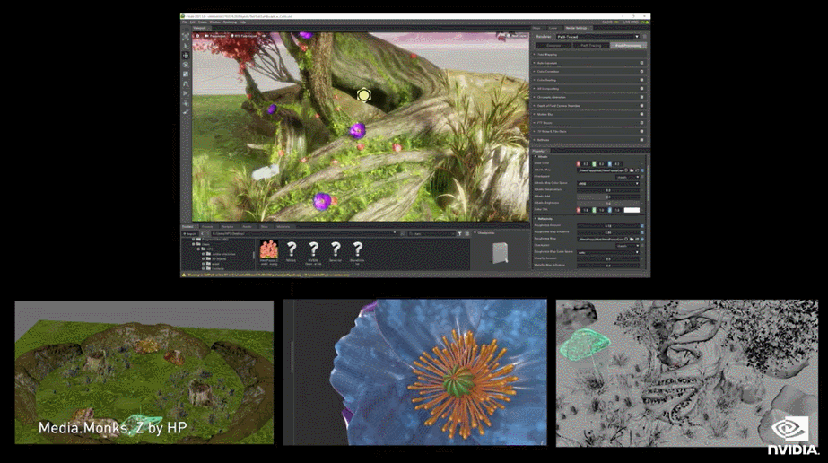This screenshot has width=828, height=463.
Task: Adjust the Albedo Desaturation slider
Action: click(608, 190)
